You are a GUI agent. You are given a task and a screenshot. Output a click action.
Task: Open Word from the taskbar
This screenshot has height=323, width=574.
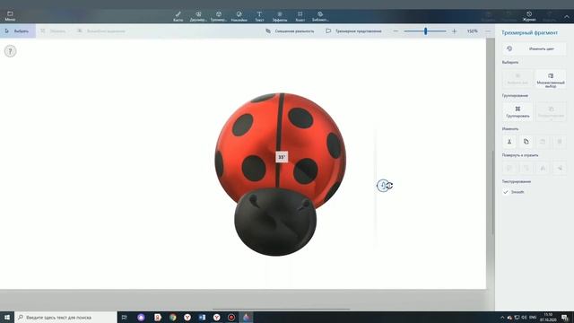pyautogui.click(x=202, y=317)
